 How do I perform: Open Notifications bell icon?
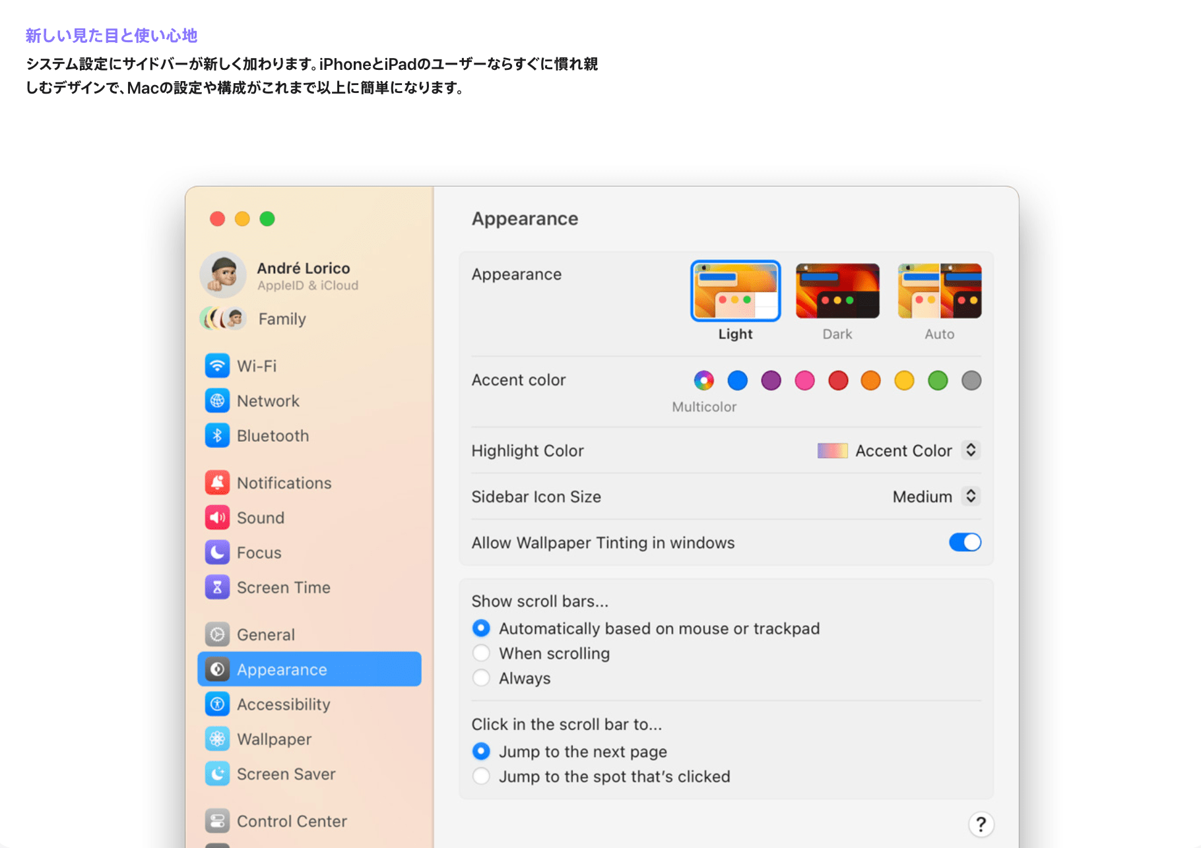(217, 483)
